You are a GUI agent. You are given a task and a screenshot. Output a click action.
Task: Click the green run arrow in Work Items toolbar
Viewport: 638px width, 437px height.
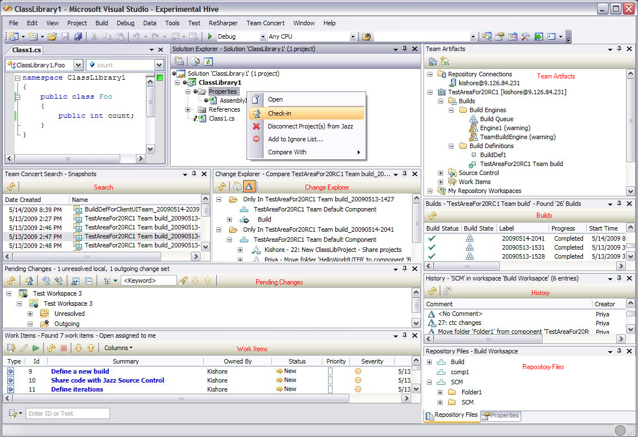pyautogui.click(x=36, y=348)
